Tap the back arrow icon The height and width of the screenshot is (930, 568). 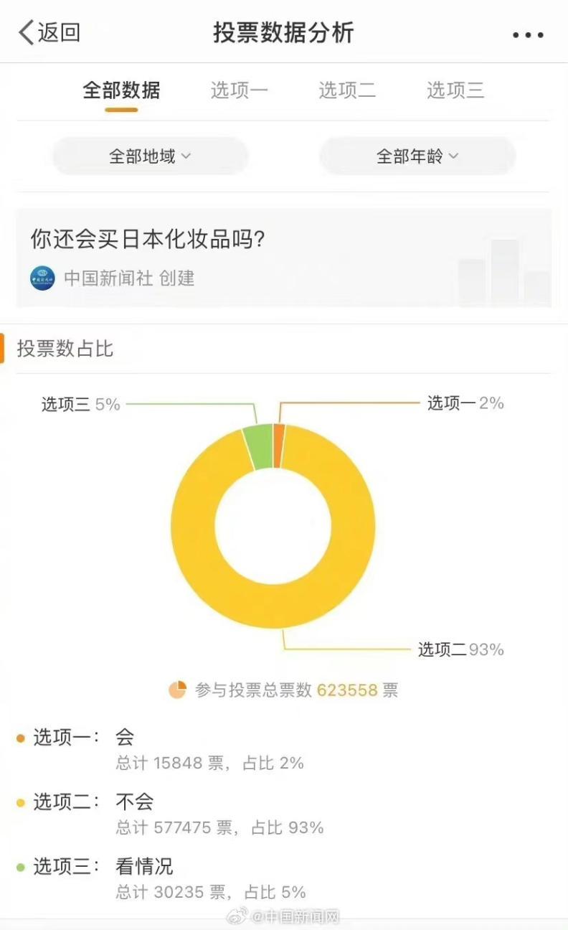(26, 33)
